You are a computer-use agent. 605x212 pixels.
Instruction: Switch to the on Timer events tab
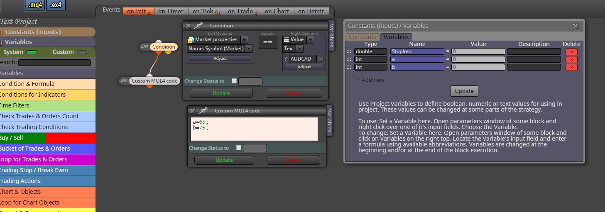[x=171, y=11]
